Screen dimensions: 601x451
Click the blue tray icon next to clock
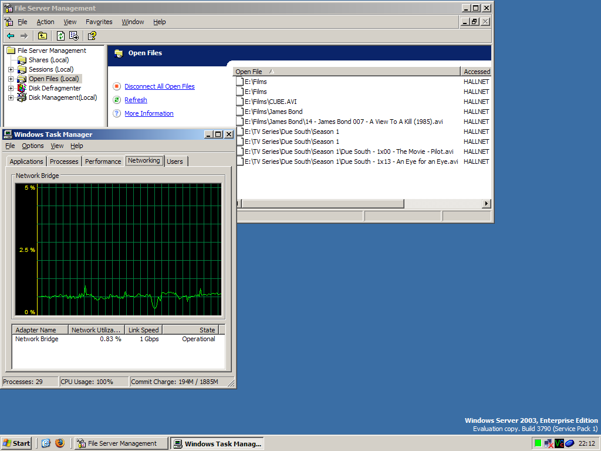(x=569, y=444)
